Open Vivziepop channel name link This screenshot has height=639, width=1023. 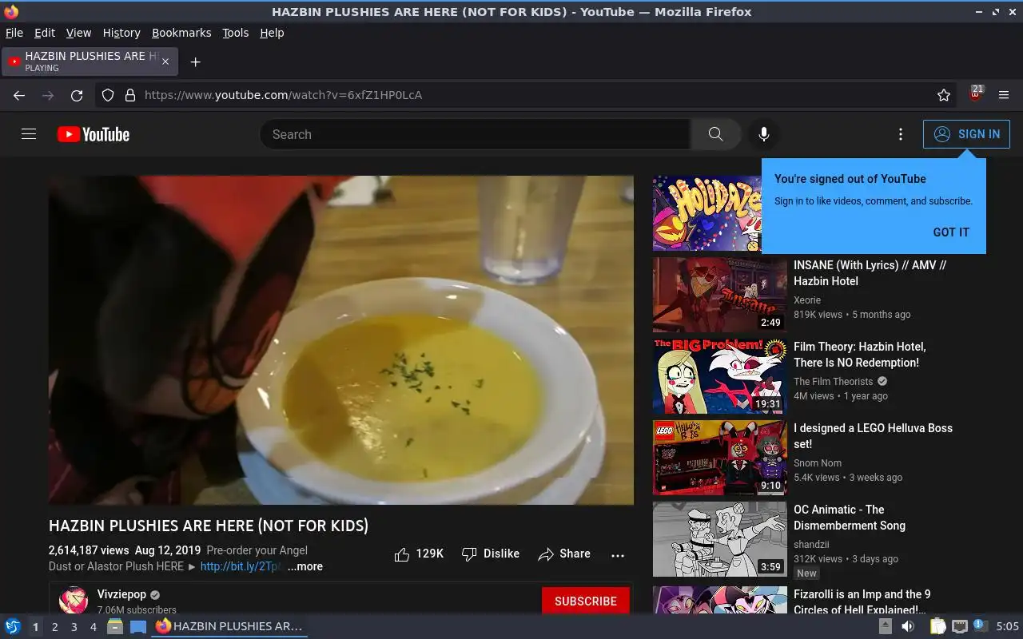click(122, 595)
